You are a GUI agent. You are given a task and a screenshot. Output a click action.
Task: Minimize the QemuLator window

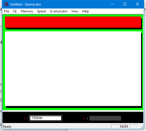[x=113, y=4]
